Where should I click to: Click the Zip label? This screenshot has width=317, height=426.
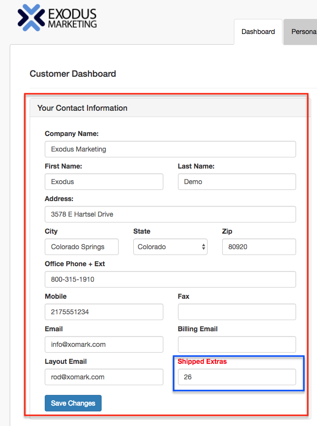(227, 231)
